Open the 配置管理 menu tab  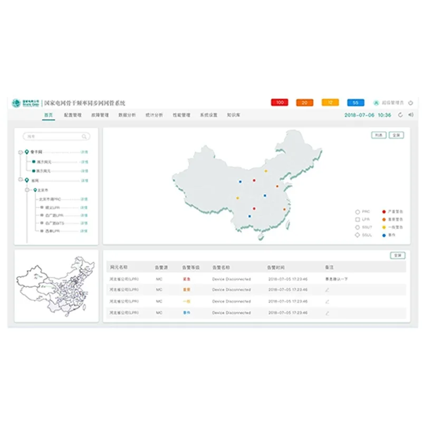coord(73,115)
